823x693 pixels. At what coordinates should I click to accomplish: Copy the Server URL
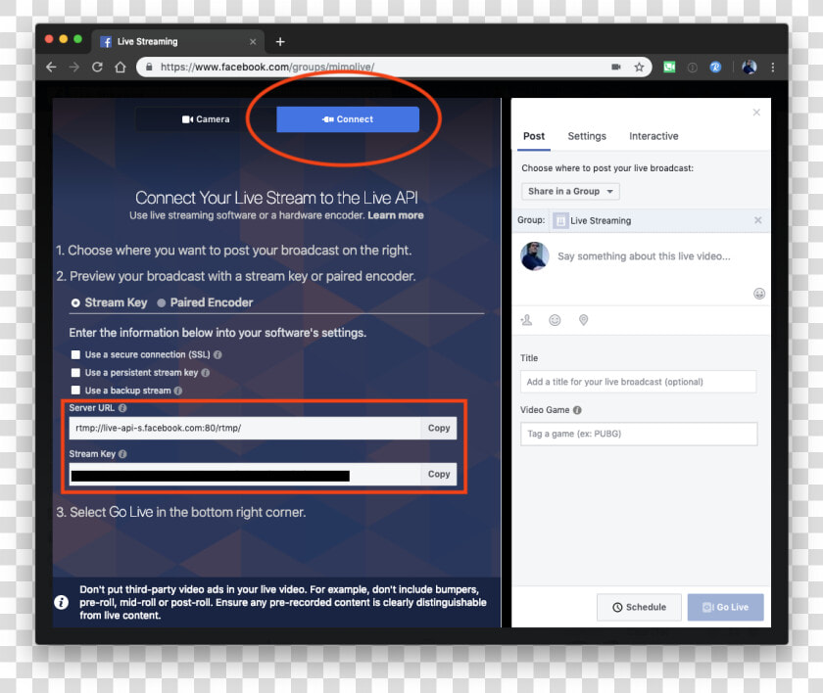(439, 428)
